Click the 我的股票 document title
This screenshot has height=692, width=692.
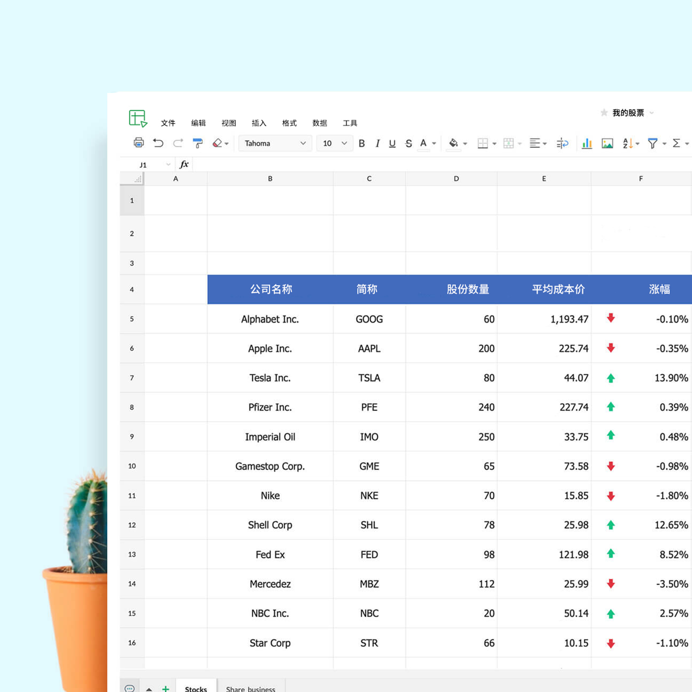[x=628, y=113]
